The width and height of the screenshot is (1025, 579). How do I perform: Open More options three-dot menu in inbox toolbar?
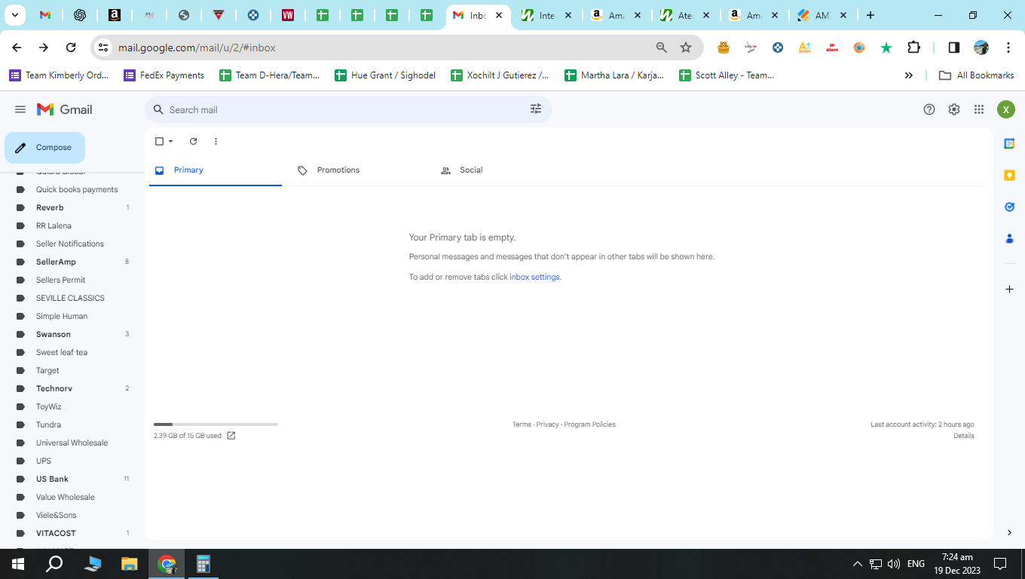(x=216, y=141)
